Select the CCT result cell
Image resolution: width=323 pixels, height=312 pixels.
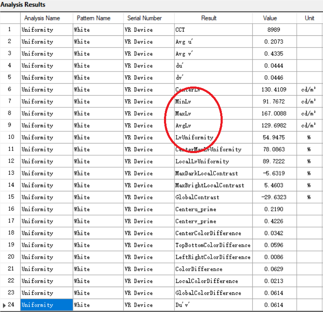[x=213, y=30]
